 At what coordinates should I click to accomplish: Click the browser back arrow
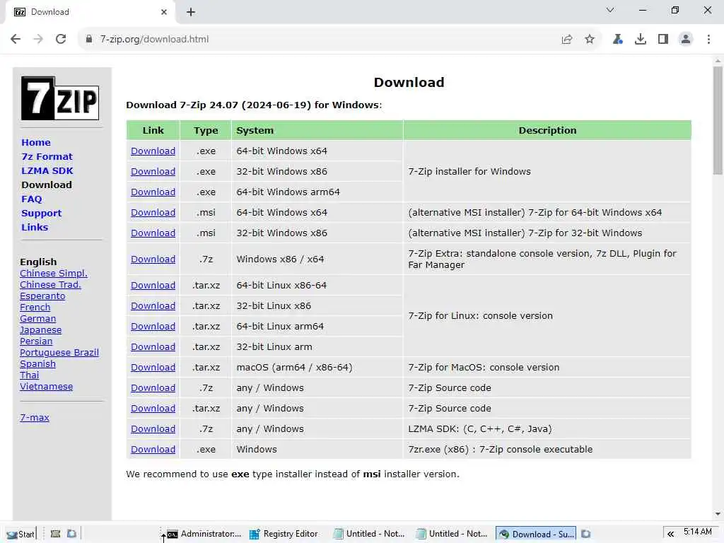pos(16,40)
